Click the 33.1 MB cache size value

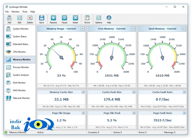tap(61, 99)
